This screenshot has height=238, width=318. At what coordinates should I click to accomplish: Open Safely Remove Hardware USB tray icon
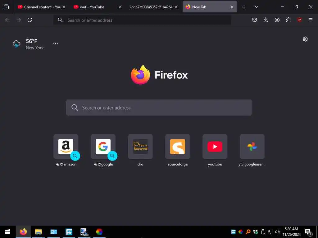click(x=263, y=232)
